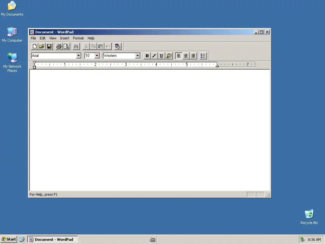Select the My Computer desktop icon

pyautogui.click(x=12, y=35)
